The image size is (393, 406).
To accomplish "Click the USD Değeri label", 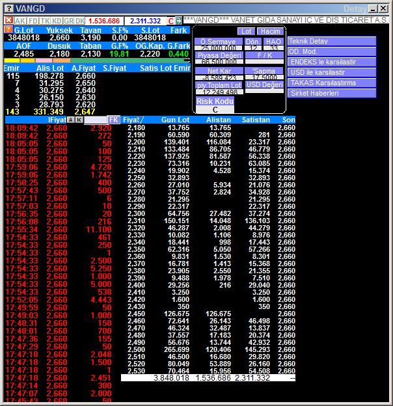I will click(x=264, y=85).
